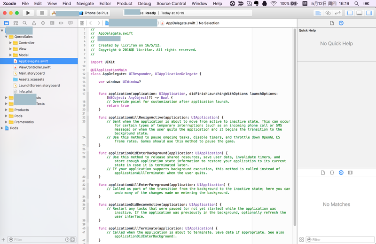Switch to the Version editor
376x244 pixels.
(337, 13)
